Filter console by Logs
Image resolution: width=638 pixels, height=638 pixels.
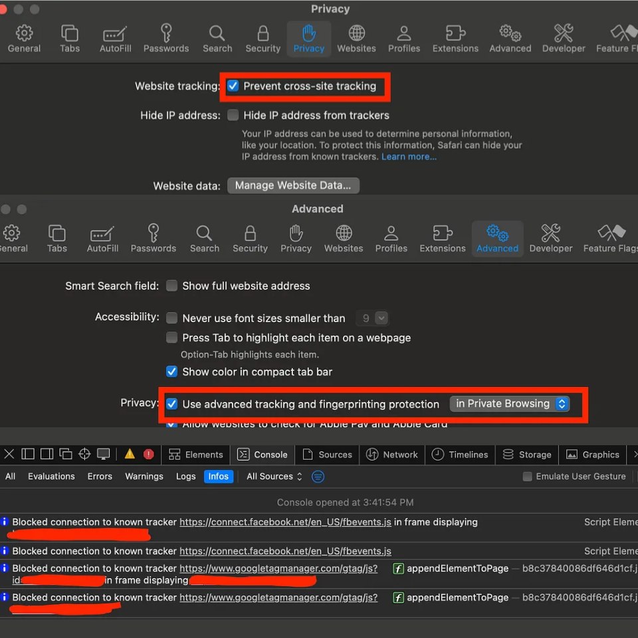tap(185, 477)
